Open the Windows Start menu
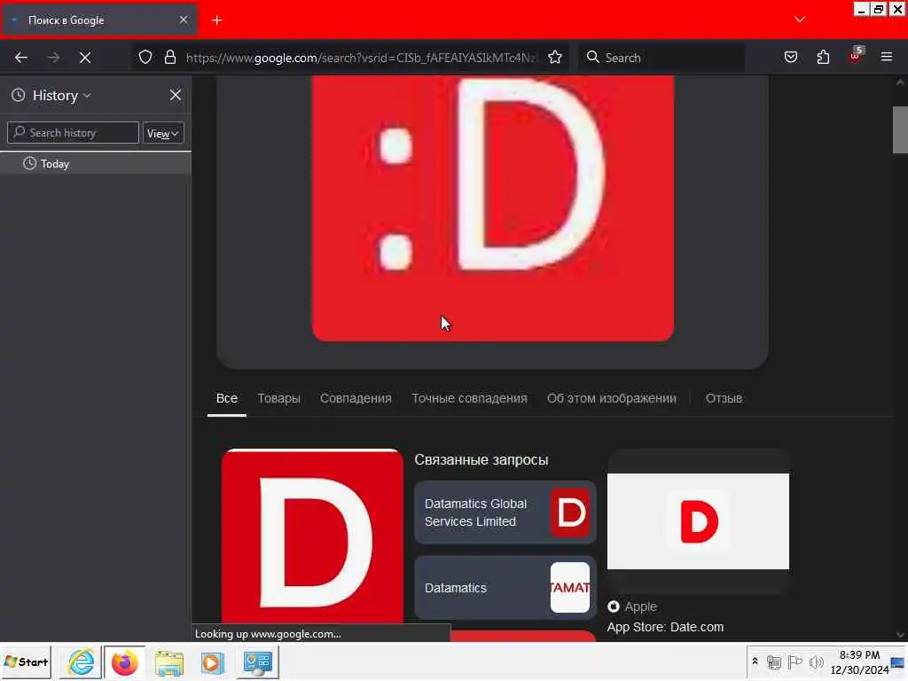908x681 pixels. point(27,661)
